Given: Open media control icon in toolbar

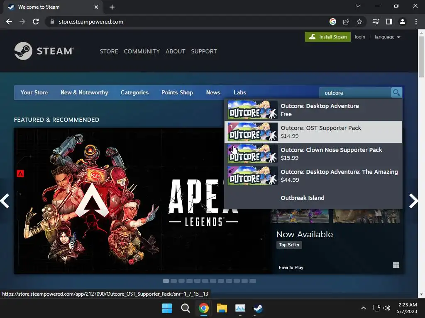Looking at the screenshot, I should click(376, 22).
